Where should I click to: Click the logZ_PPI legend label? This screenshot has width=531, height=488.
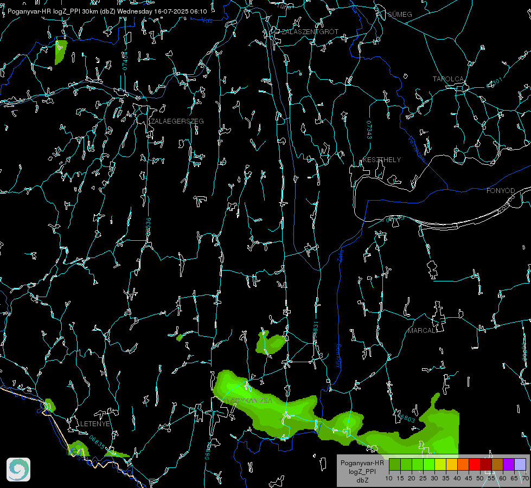point(362,471)
